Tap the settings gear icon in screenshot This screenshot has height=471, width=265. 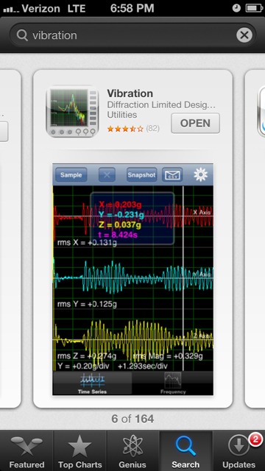point(201,174)
